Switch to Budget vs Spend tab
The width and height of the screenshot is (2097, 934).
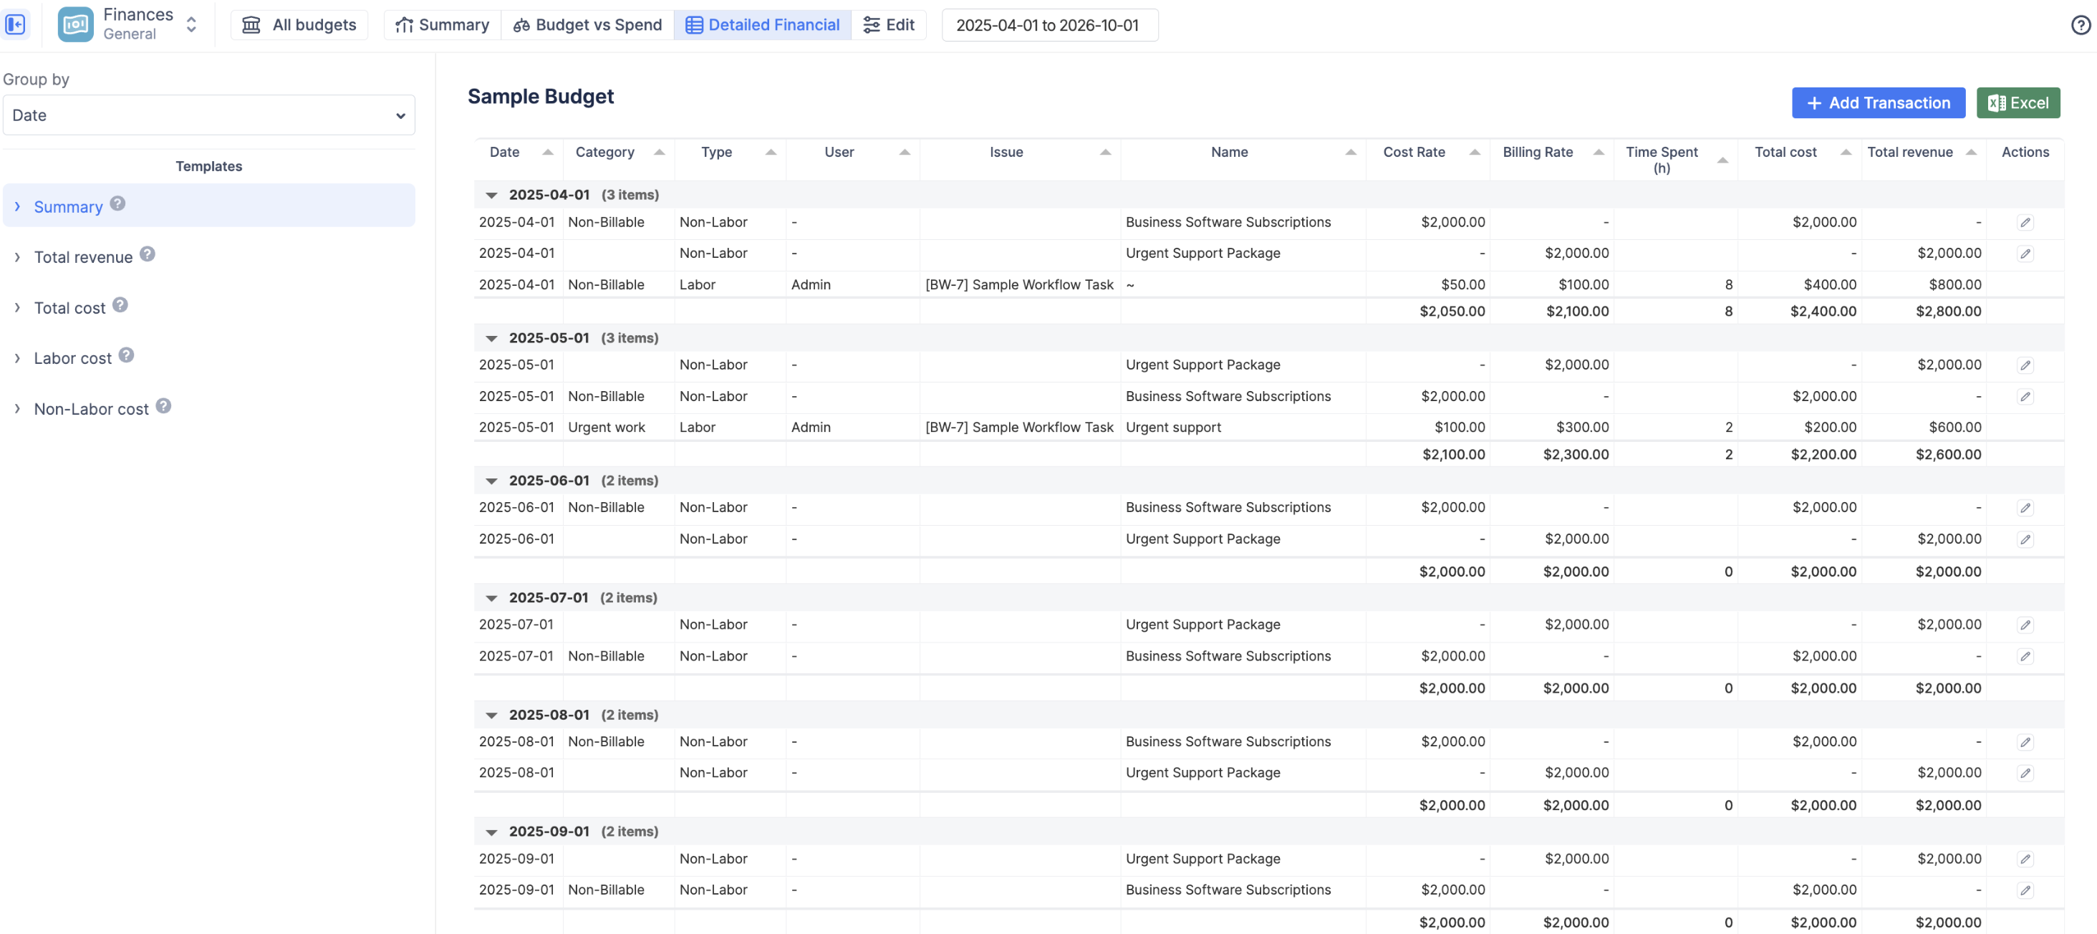[587, 24]
